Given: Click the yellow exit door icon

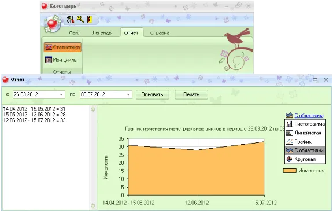Looking at the screenshot, I should [90, 20].
